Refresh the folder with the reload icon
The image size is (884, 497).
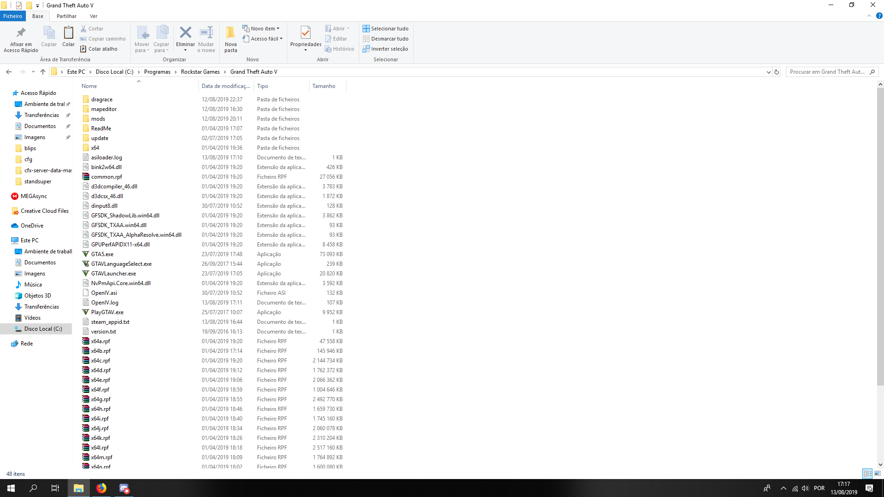click(777, 72)
